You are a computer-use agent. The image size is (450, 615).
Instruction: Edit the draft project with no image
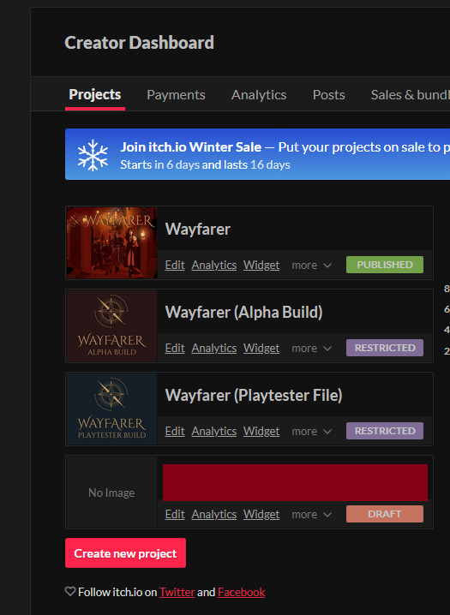point(175,515)
